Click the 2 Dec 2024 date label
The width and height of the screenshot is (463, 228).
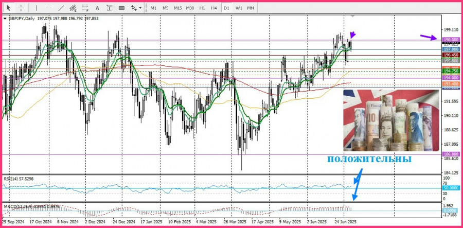point(95,221)
